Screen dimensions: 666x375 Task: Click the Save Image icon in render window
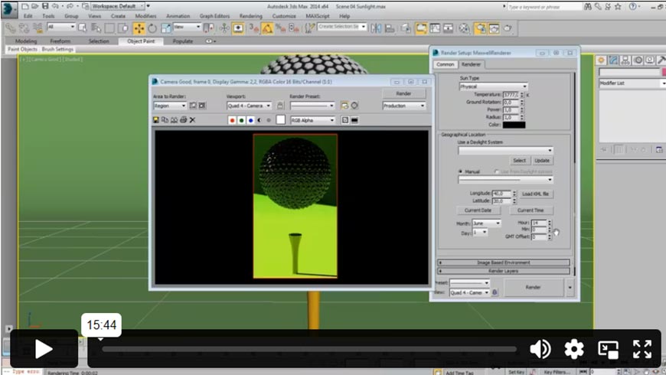tap(156, 120)
